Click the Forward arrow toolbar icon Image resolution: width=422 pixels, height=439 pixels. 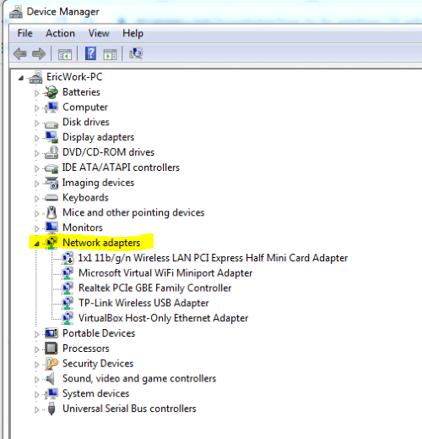point(39,53)
